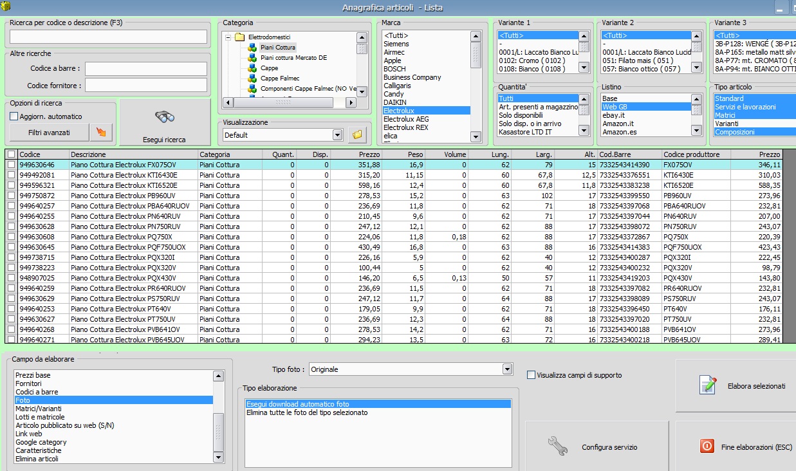This screenshot has height=471, width=796.
Task: Sort table by the Codice column header
Action: tap(43, 154)
